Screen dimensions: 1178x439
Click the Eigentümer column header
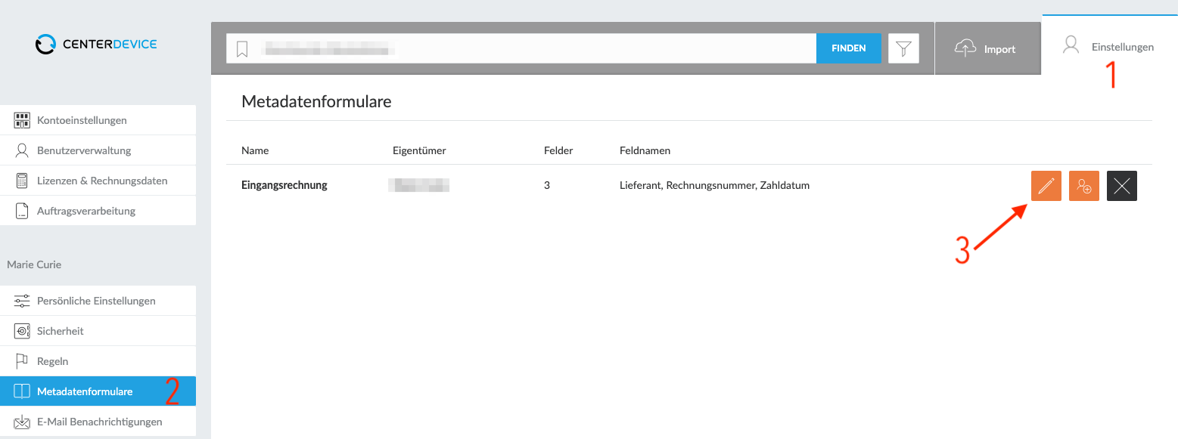click(419, 150)
